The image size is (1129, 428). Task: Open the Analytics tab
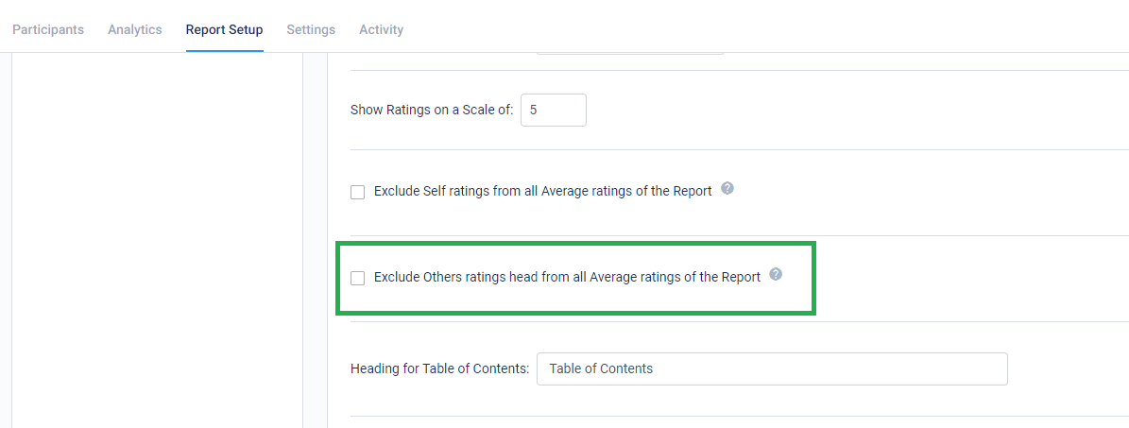[x=135, y=29]
